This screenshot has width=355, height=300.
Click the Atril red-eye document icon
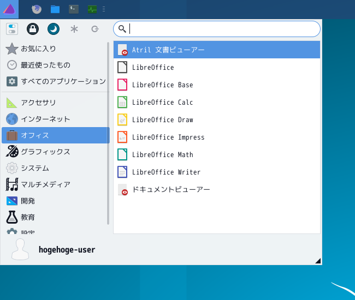point(123,50)
